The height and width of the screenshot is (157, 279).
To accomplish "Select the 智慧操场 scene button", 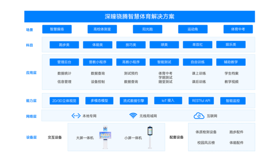I will point(57,29).
